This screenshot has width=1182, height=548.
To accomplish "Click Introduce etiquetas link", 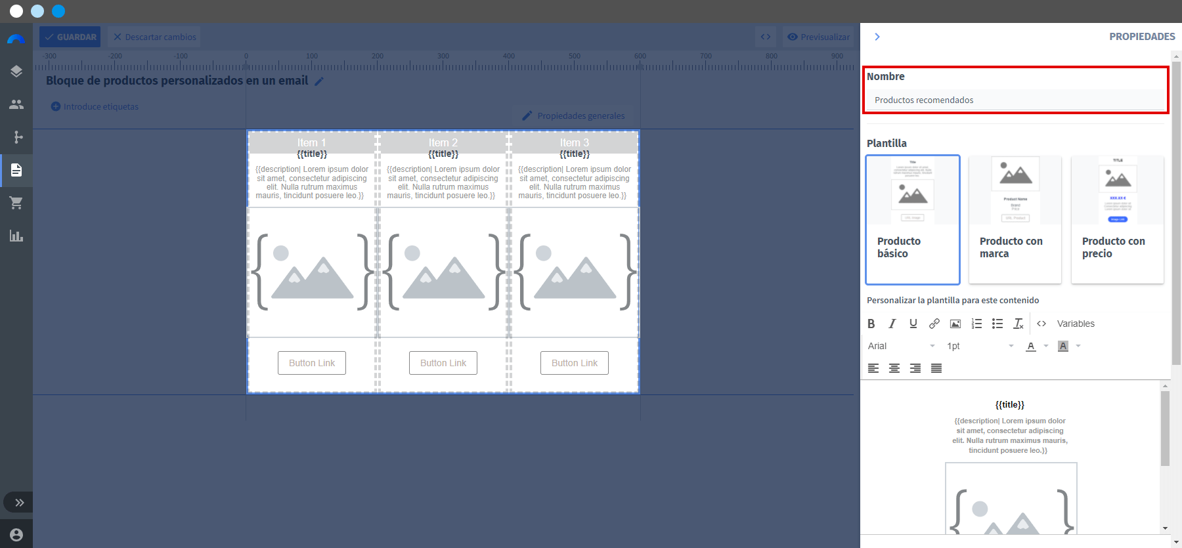I will click(x=95, y=106).
